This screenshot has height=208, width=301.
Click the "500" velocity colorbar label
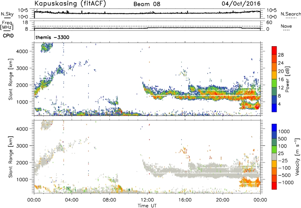[283, 139]
